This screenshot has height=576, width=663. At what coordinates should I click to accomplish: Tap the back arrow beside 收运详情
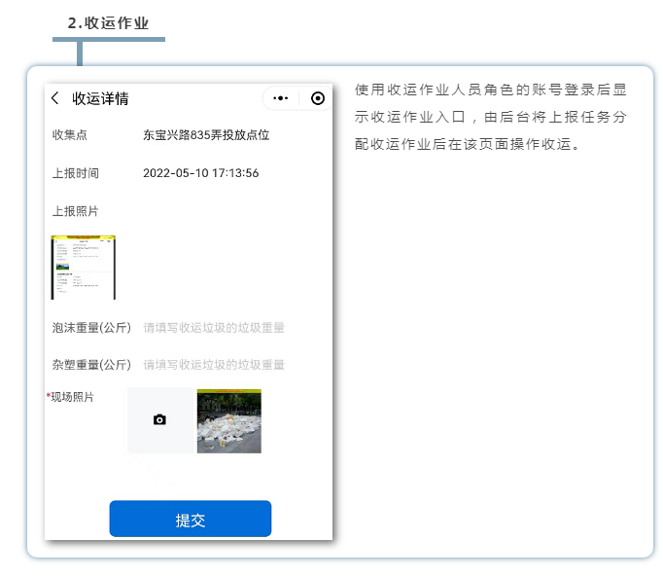pyautogui.click(x=55, y=98)
